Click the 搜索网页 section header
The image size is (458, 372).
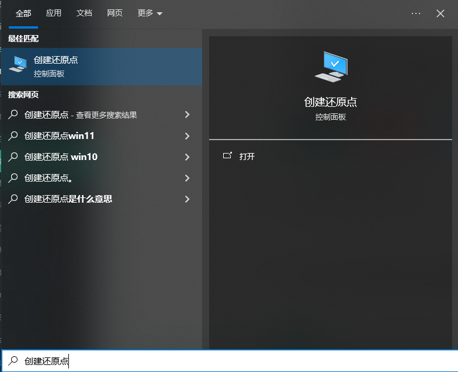coord(23,95)
